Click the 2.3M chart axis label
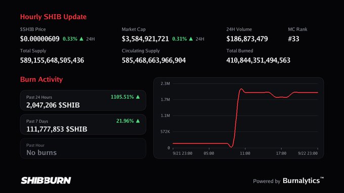 click(x=165, y=84)
